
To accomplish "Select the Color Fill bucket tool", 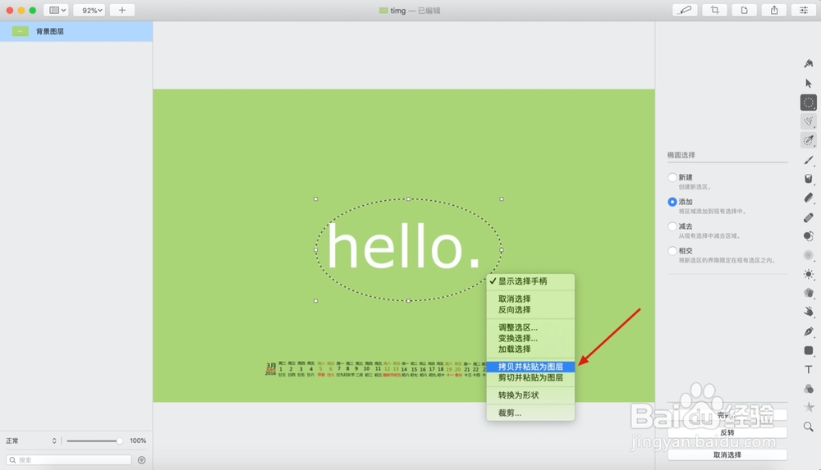I will point(809,179).
